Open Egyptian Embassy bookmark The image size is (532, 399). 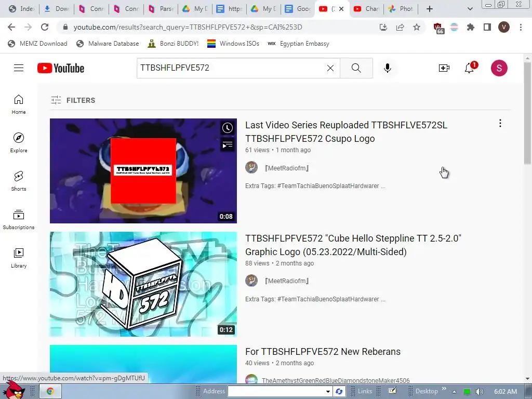pyautogui.click(x=298, y=44)
